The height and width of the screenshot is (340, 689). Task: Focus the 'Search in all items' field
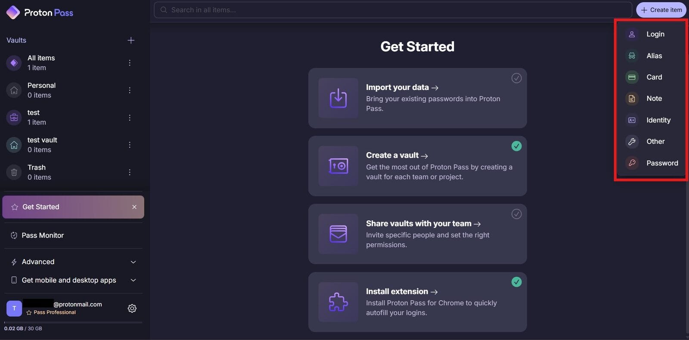(x=393, y=10)
